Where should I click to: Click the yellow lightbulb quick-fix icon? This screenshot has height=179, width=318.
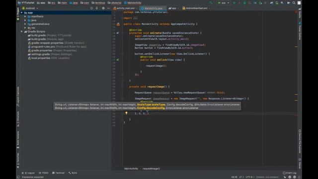pos(126,113)
